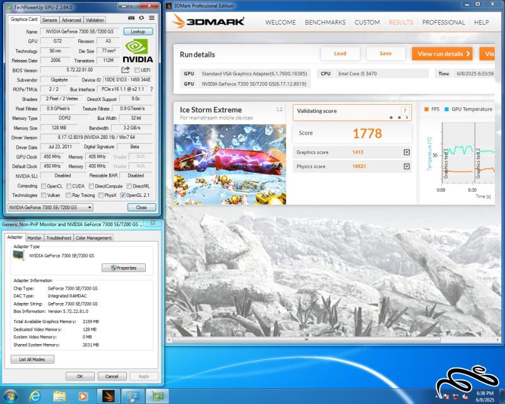Toggle the OpenCL checkbox
This screenshot has height=404, width=505.
[44, 186]
